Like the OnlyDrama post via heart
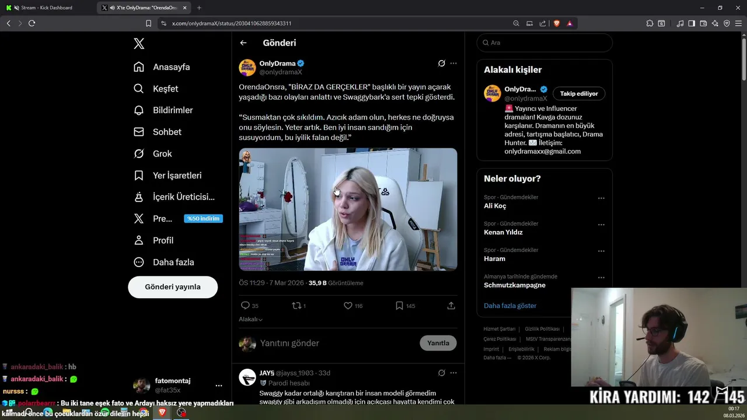Image resolution: width=747 pixels, height=420 pixels. pyautogui.click(x=348, y=306)
